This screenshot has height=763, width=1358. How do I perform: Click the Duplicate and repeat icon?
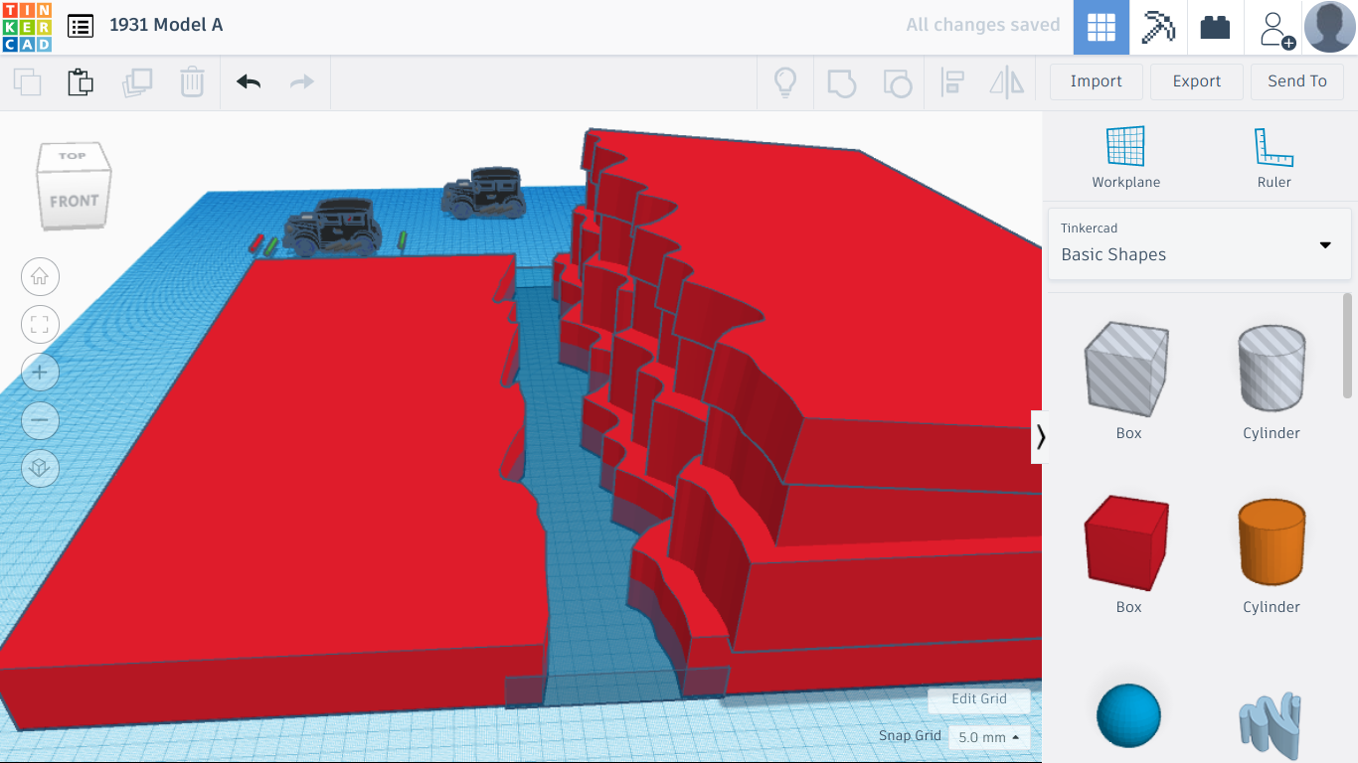pos(136,81)
